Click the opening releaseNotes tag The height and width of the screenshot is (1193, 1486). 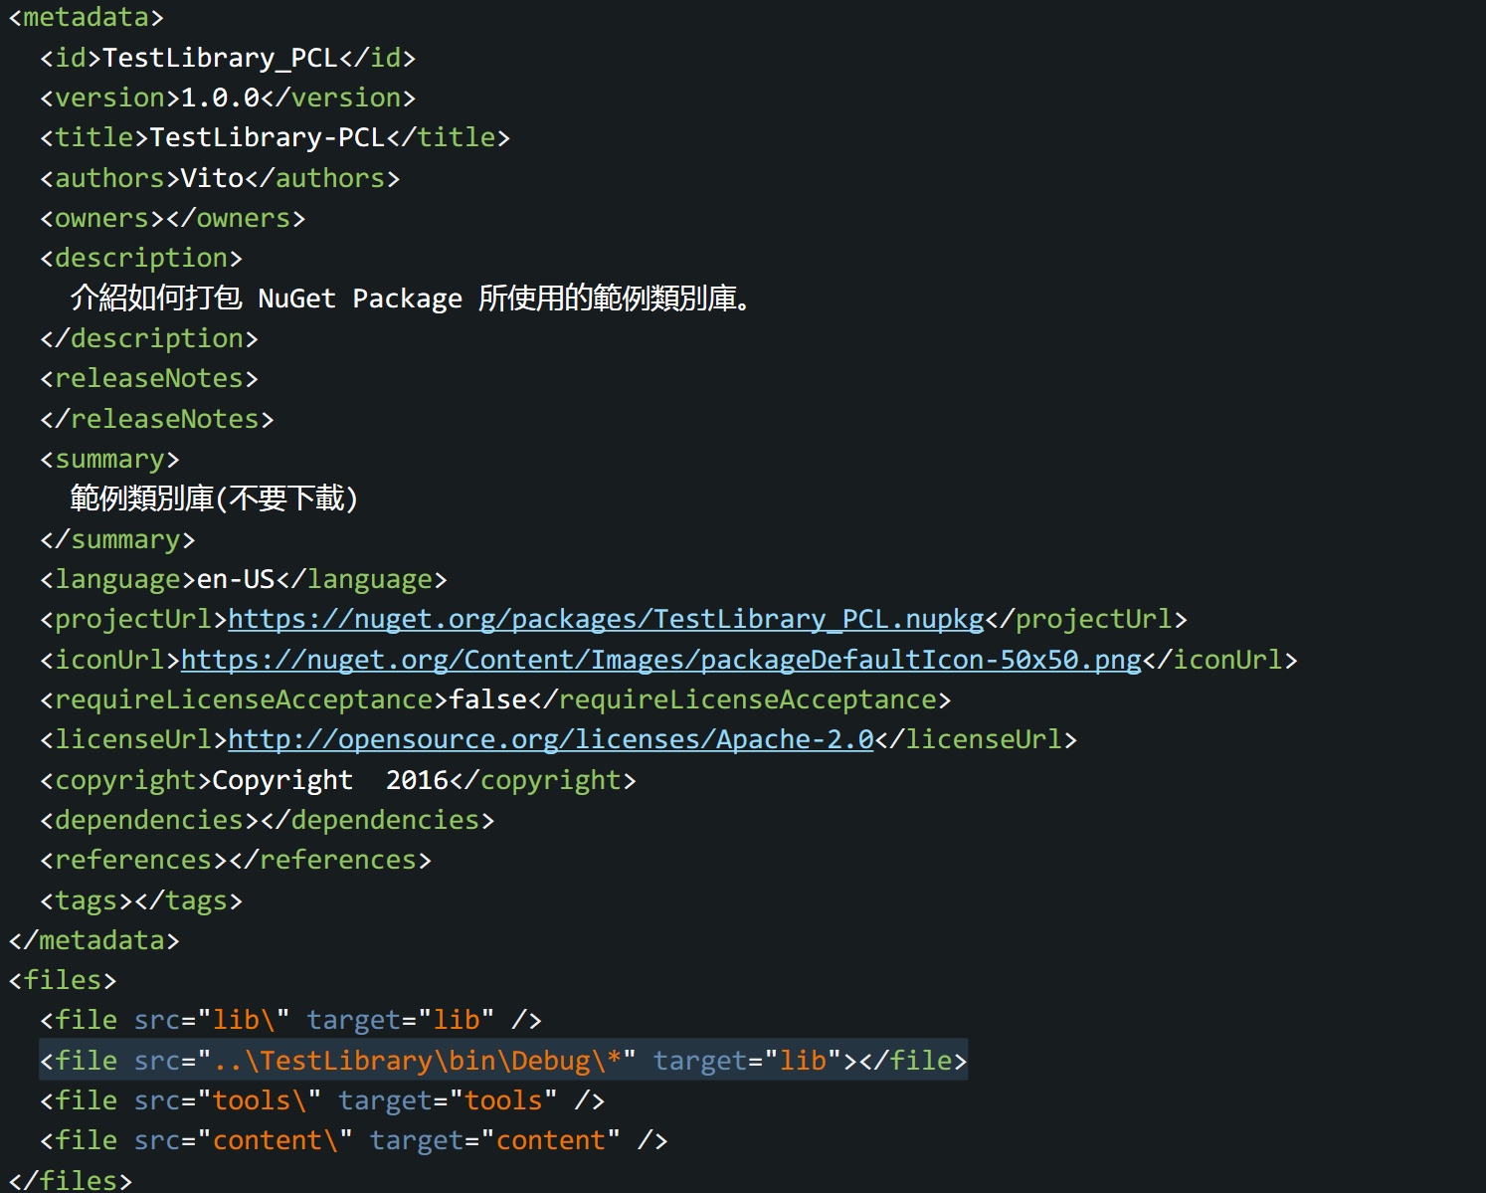(x=148, y=378)
